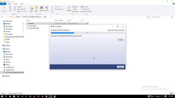Click the History command in ribbon
Image resolution: width=175 pixels, height=98 pixels.
click(x=75, y=11)
